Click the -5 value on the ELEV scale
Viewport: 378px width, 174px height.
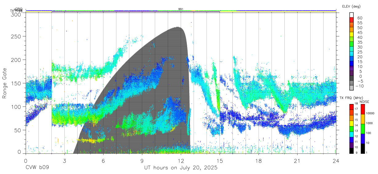click(361, 81)
